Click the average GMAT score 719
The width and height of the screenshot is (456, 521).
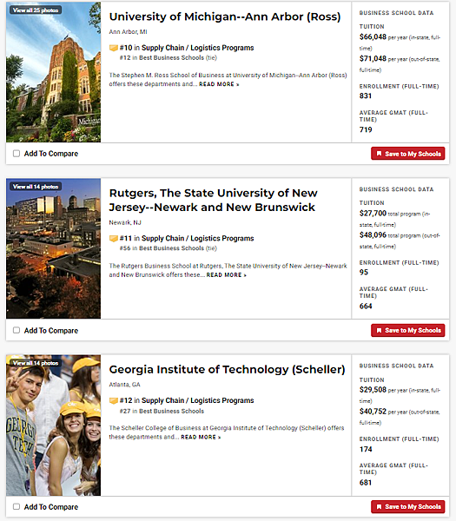click(x=366, y=130)
